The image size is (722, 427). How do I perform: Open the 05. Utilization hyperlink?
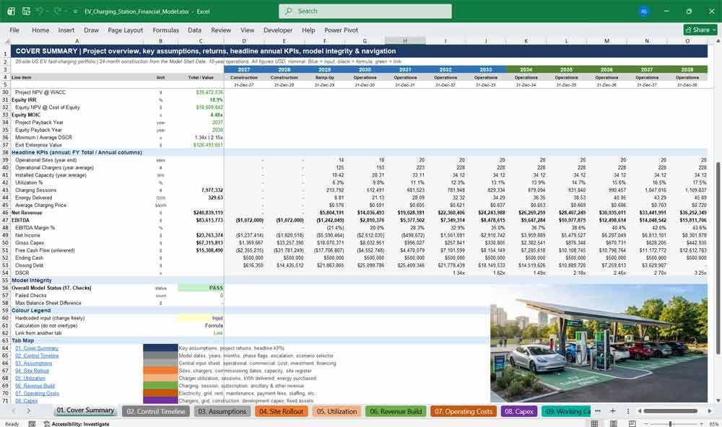[x=30, y=378]
